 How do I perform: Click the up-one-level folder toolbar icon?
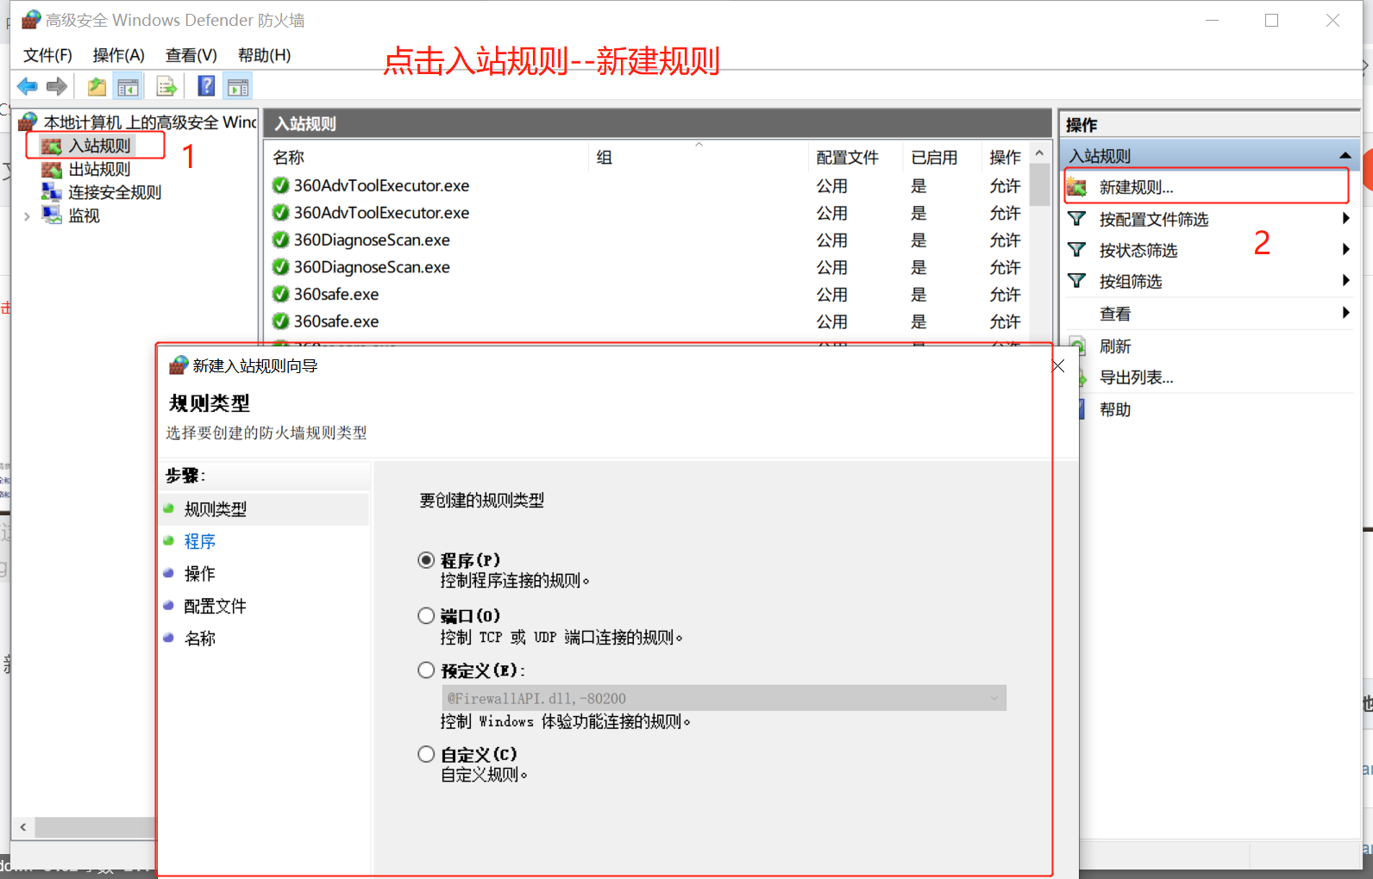point(97,86)
